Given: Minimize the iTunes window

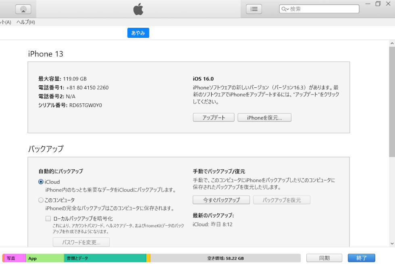Looking at the screenshot, I should tap(367, 4).
